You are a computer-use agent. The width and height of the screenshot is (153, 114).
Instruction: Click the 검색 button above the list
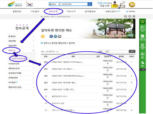coord(132,51)
